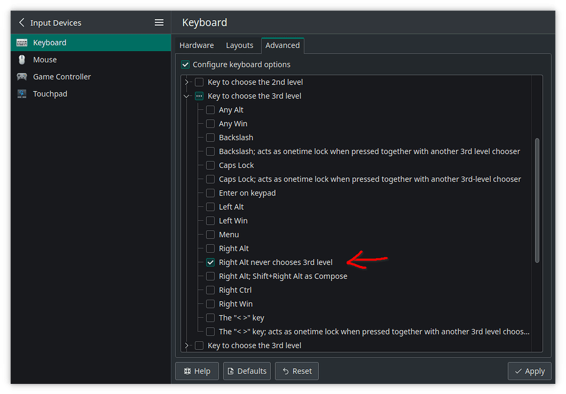Enable the Caps Lock option
This screenshot has width=566, height=394.
(x=210, y=165)
